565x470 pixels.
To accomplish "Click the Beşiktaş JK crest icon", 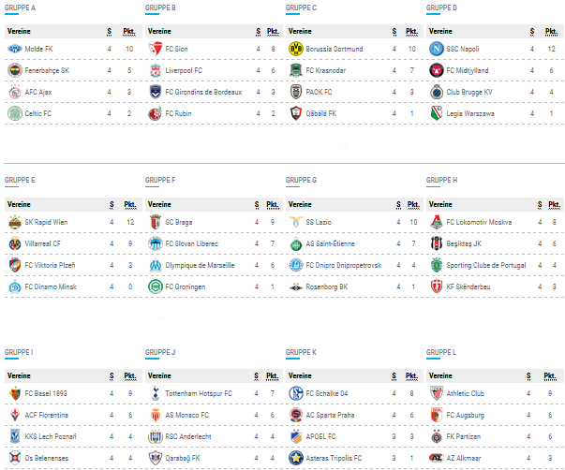I will coord(436,243).
